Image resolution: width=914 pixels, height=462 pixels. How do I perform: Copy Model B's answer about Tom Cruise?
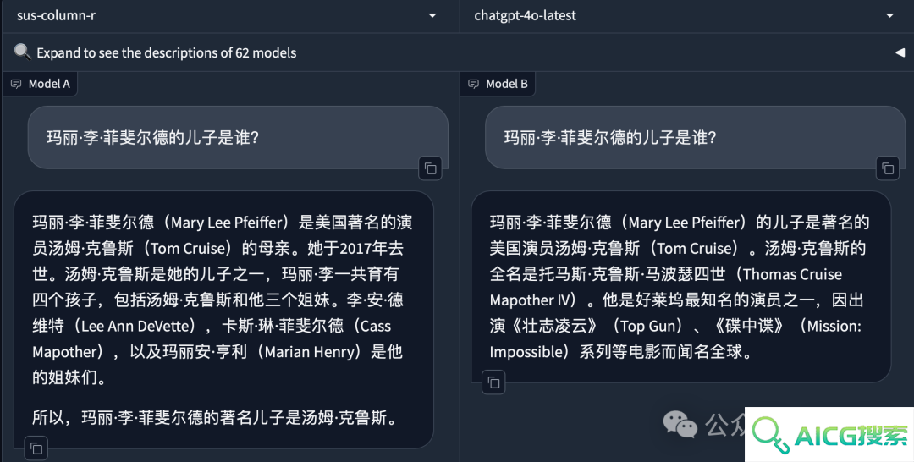coord(493,382)
